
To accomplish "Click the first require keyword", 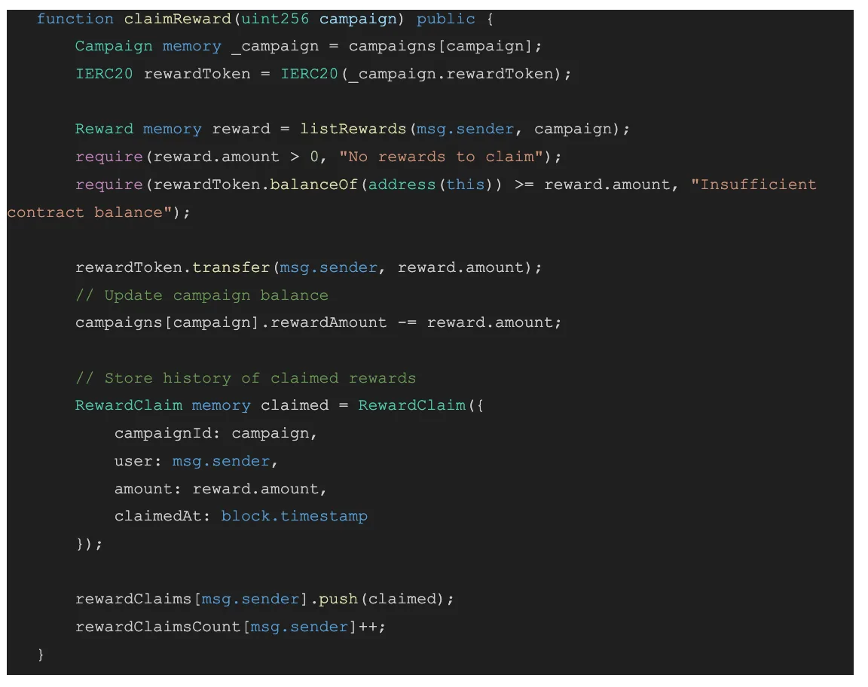I will point(109,157).
